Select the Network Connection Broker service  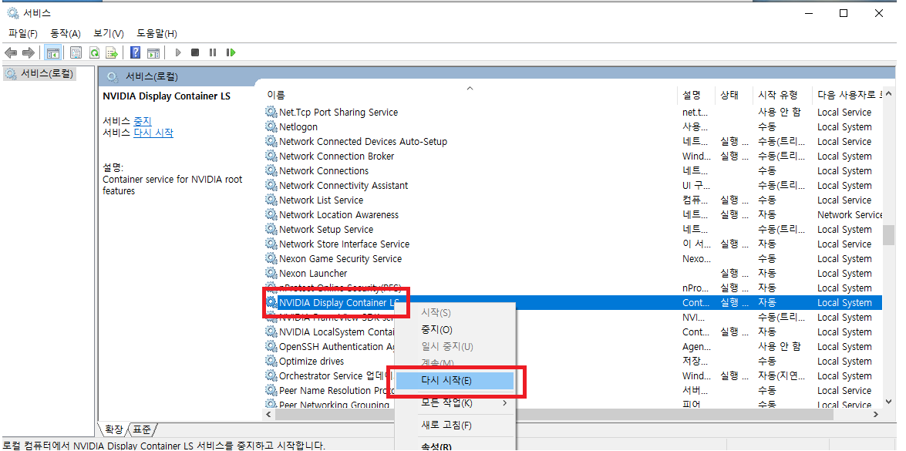tap(573, 157)
